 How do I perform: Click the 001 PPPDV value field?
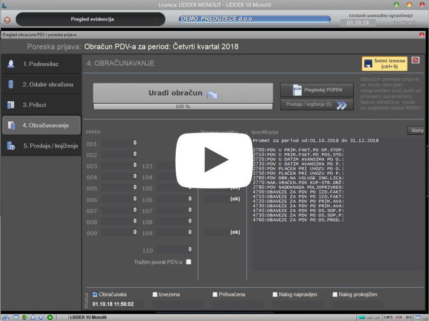(x=120, y=143)
